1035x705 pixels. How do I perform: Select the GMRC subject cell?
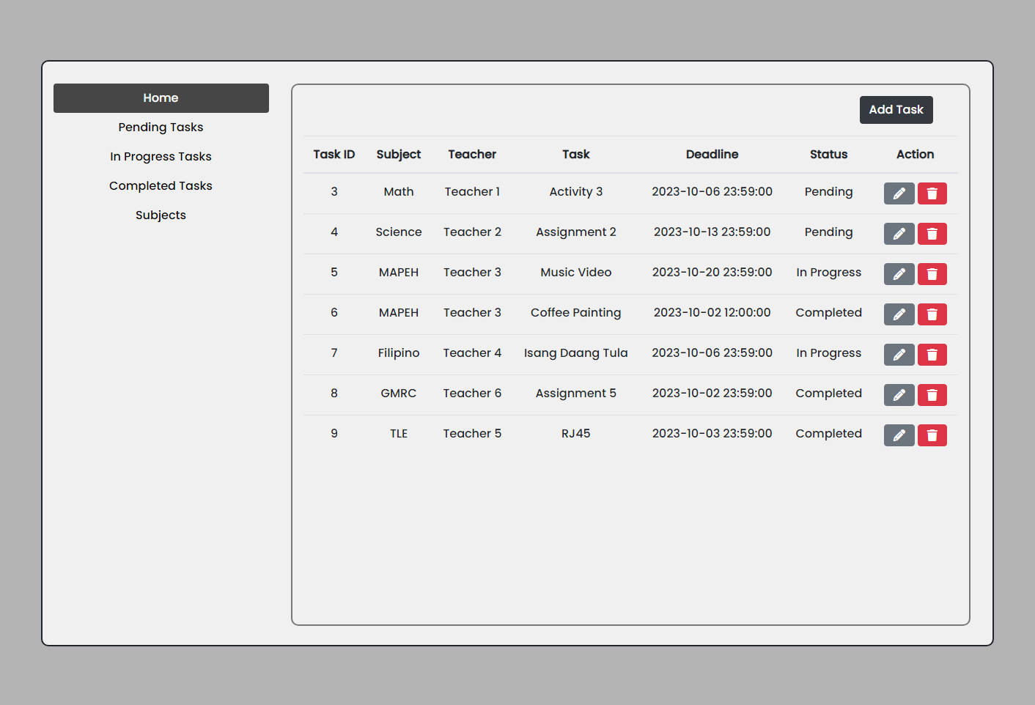click(x=399, y=394)
